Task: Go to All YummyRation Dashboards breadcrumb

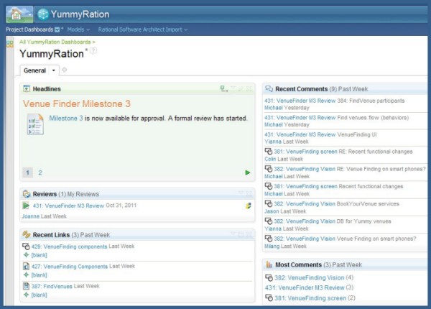Action: coord(57,42)
